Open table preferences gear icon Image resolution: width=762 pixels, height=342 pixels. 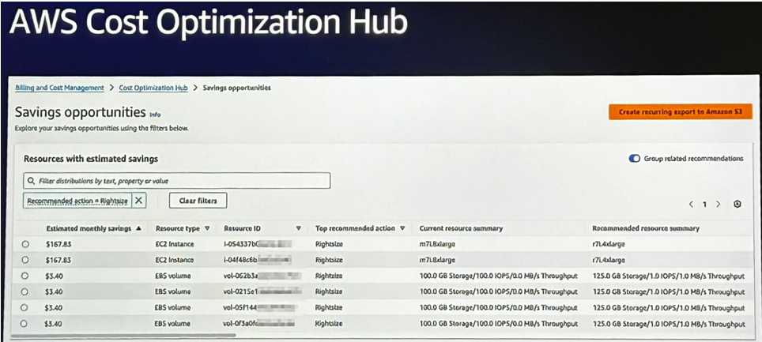point(737,204)
